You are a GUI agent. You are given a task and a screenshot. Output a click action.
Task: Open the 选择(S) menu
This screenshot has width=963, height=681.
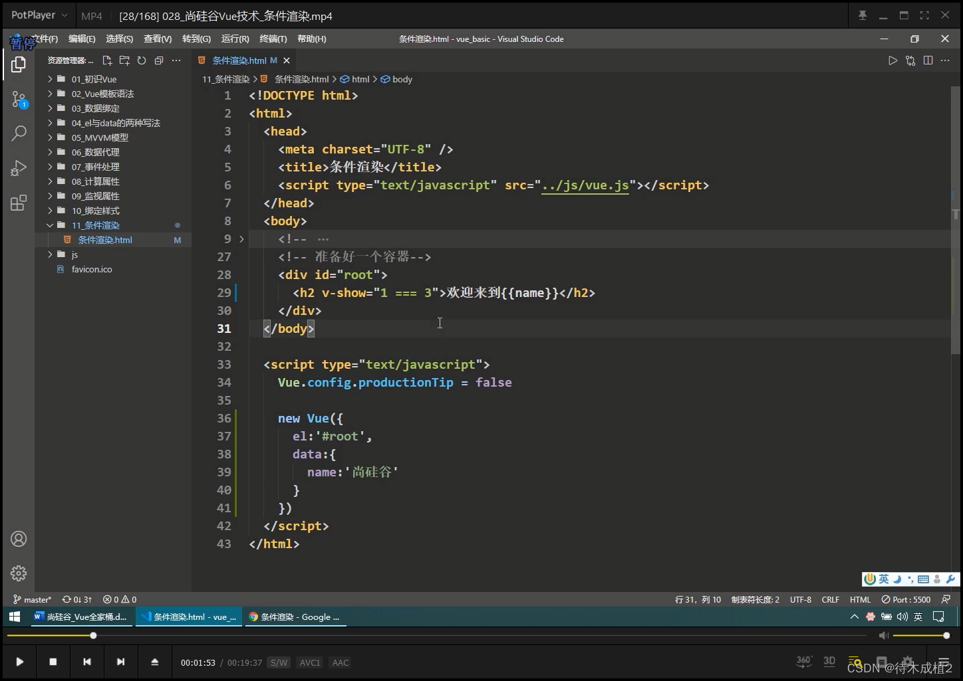120,39
